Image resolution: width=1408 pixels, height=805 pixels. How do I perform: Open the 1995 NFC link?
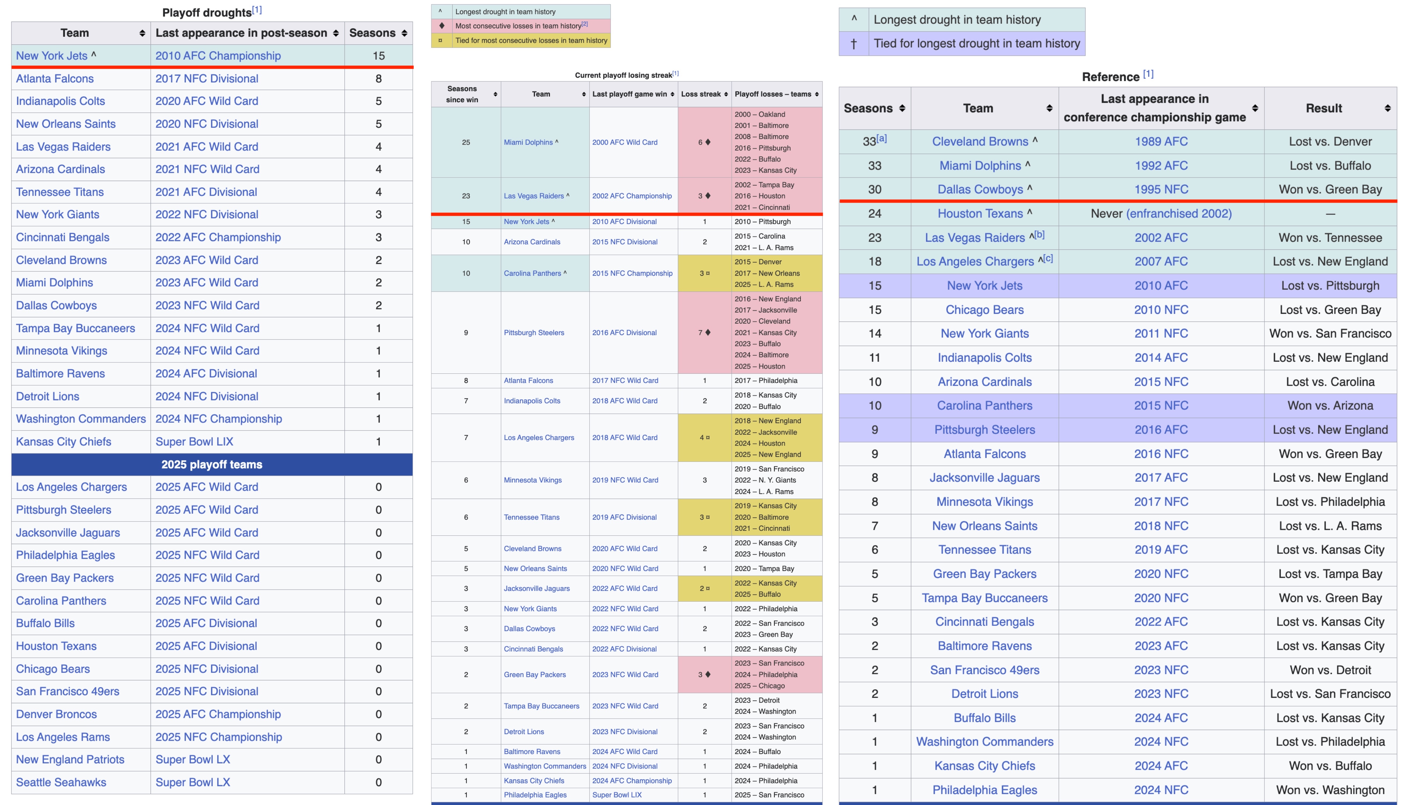click(1161, 190)
